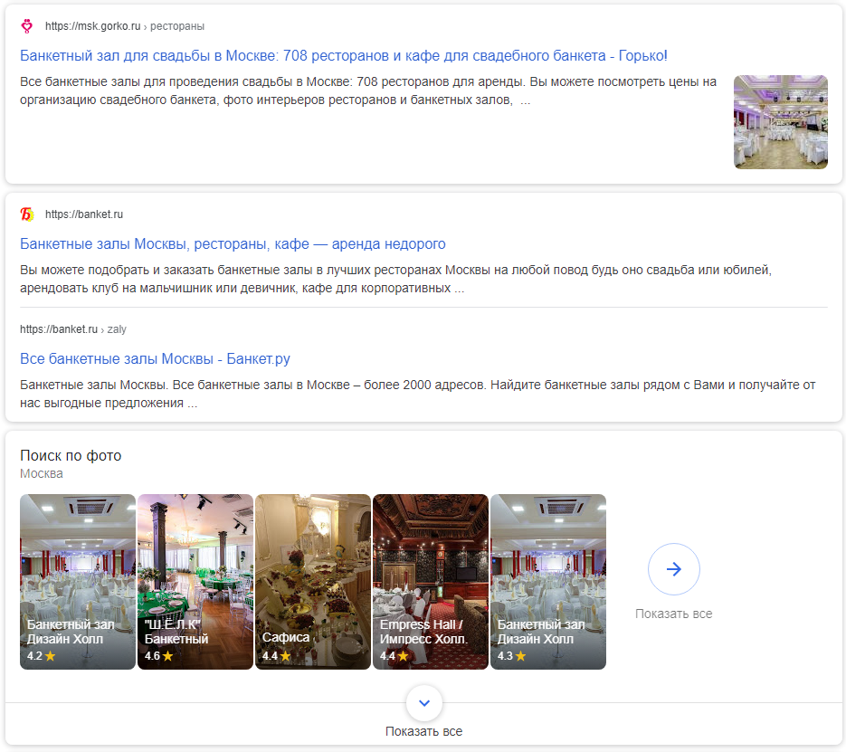Screen dimensions: 846x752
Task: Expand results with the down chevron button
Action: pos(424,703)
